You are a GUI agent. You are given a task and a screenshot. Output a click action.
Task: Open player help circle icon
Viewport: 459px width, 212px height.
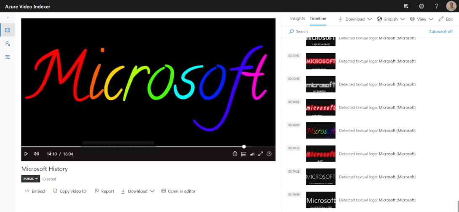click(x=269, y=154)
